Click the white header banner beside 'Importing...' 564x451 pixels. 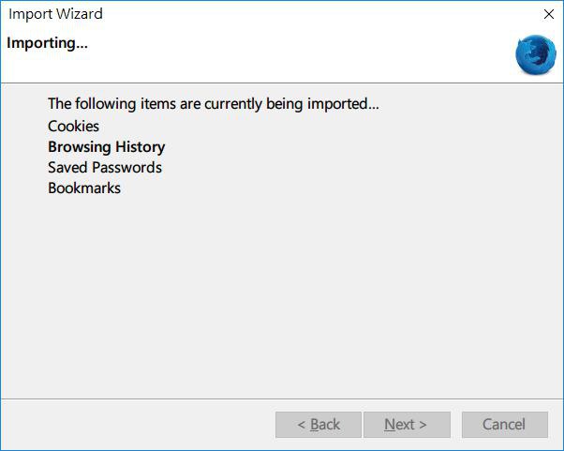click(x=281, y=54)
